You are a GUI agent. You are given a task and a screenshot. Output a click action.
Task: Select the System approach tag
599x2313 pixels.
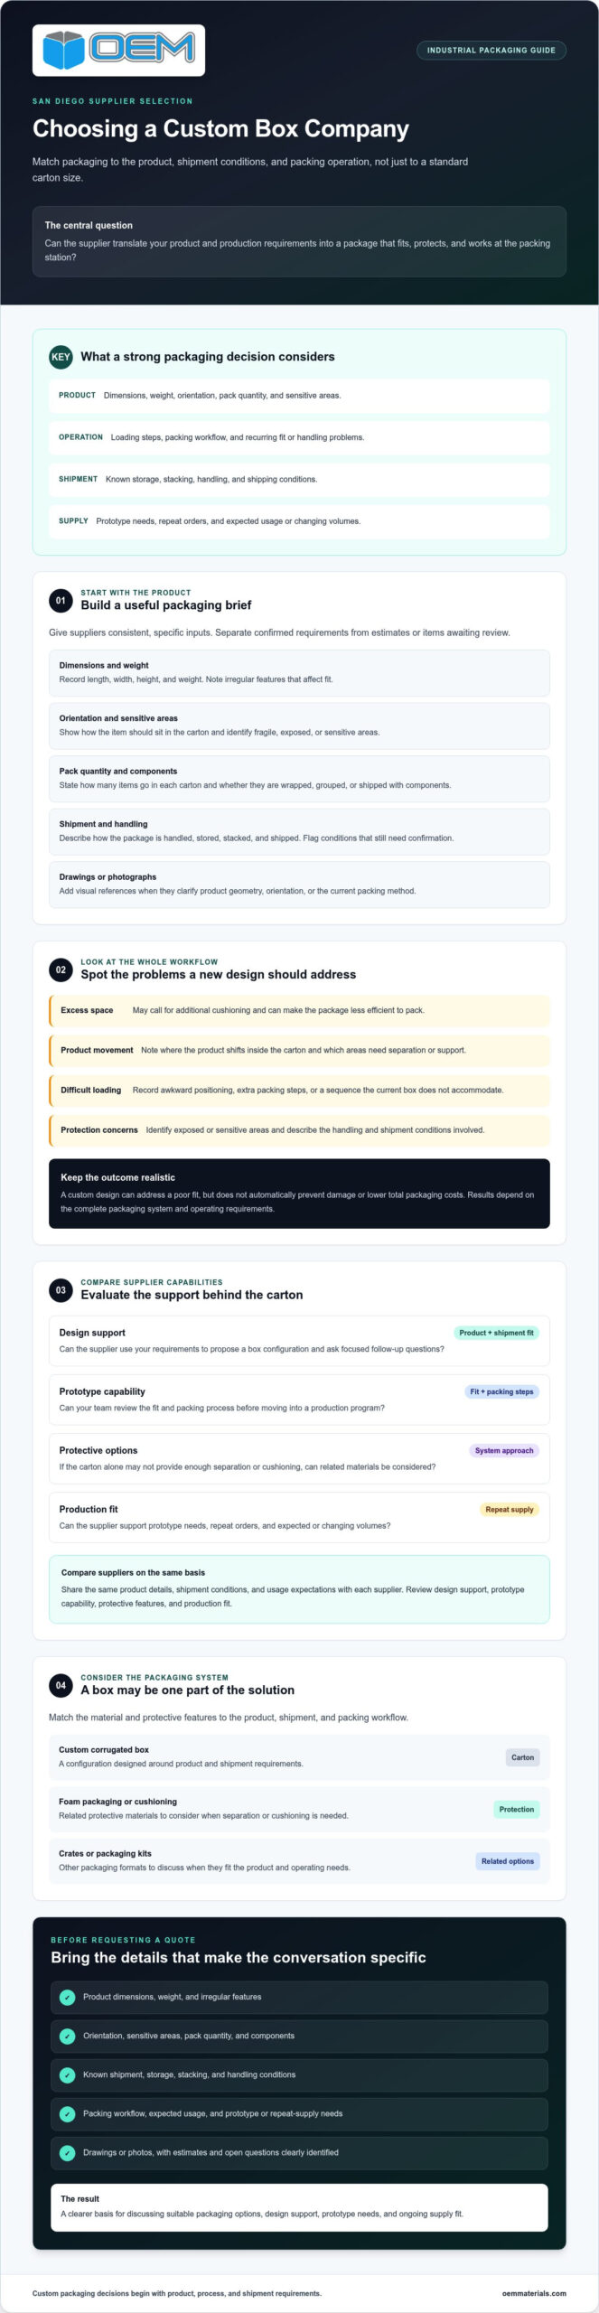tap(504, 1450)
